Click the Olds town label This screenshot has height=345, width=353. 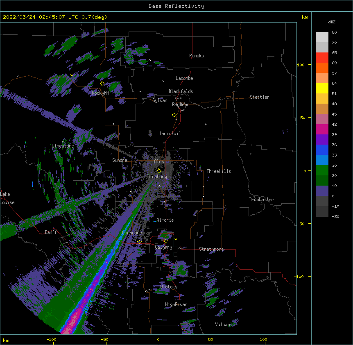159,161
